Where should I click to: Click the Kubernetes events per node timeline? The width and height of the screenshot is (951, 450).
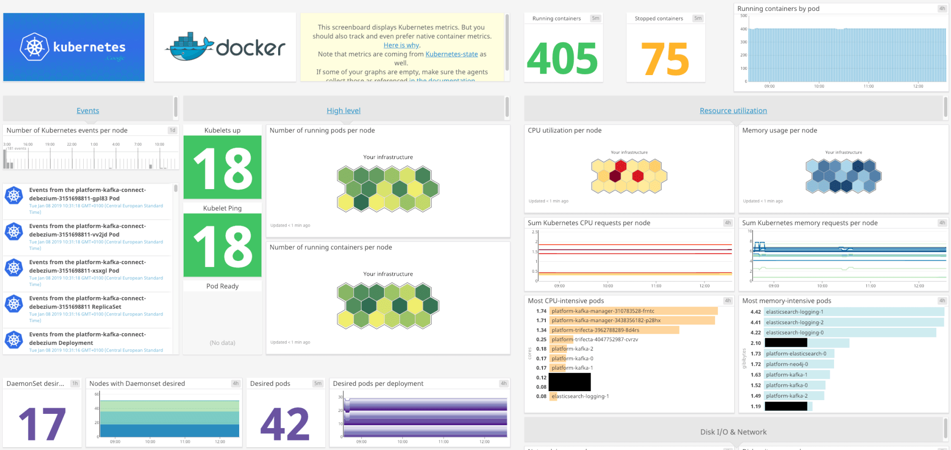[91, 156]
